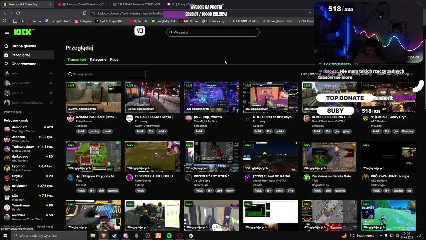The image size is (426, 240).
Task: Reload the page with refresh icon
Action: (18, 13)
